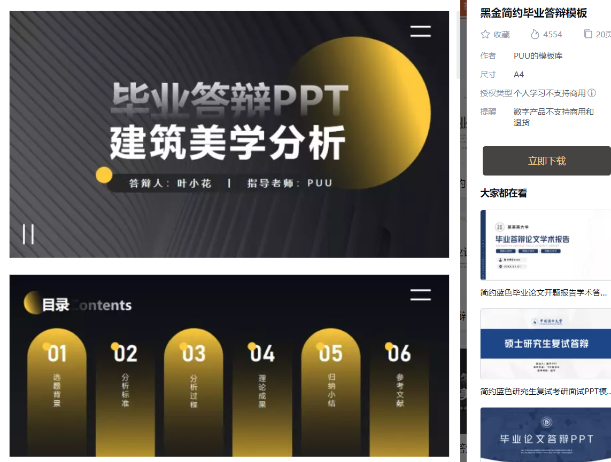Open the 简约蓝色毕业论文开题报告 template thumbnail
611x462 pixels.
point(546,245)
